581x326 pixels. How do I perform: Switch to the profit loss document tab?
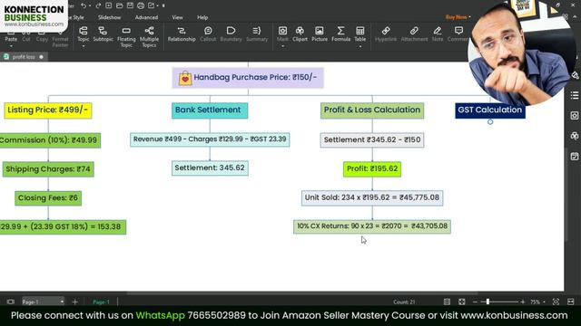click(24, 57)
